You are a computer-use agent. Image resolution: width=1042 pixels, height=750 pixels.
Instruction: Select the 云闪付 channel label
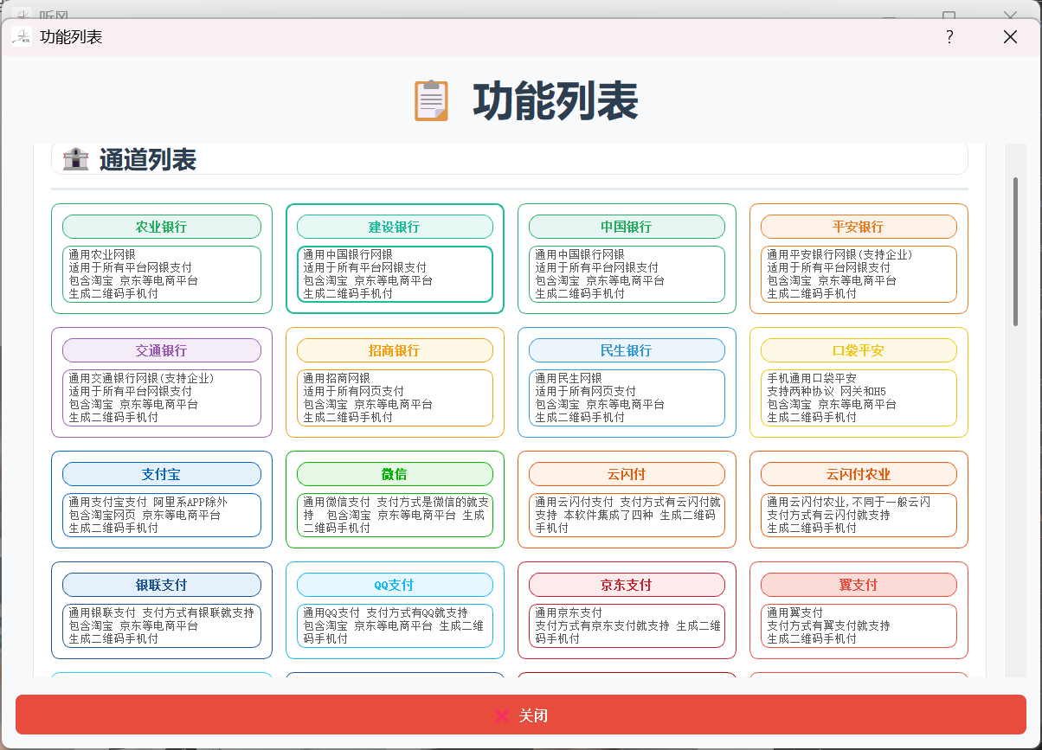coord(627,474)
